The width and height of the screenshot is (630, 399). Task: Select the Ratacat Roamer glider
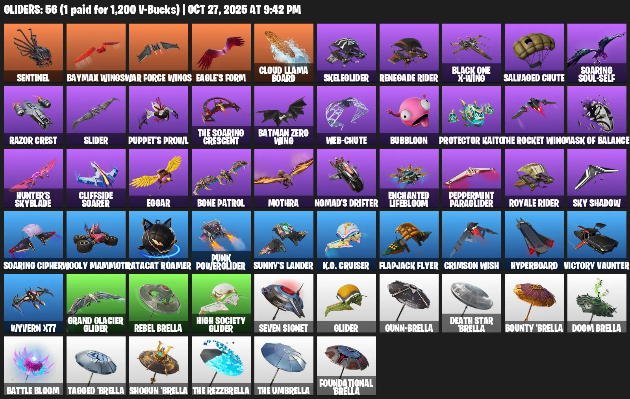click(159, 241)
